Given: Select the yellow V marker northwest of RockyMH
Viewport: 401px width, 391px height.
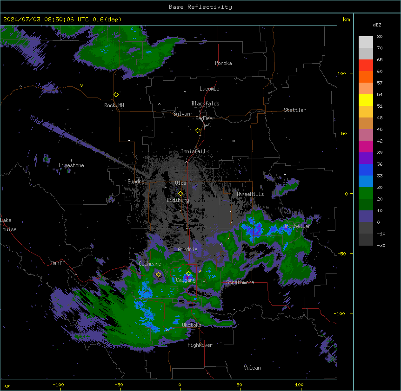Looking at the screenshot, I should (x=81, y=85).
